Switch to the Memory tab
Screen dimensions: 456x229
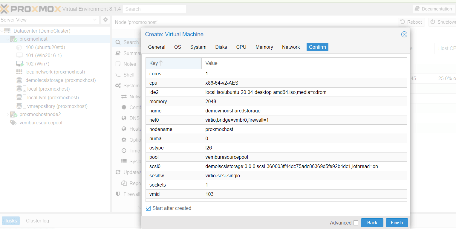coord(264,47)
